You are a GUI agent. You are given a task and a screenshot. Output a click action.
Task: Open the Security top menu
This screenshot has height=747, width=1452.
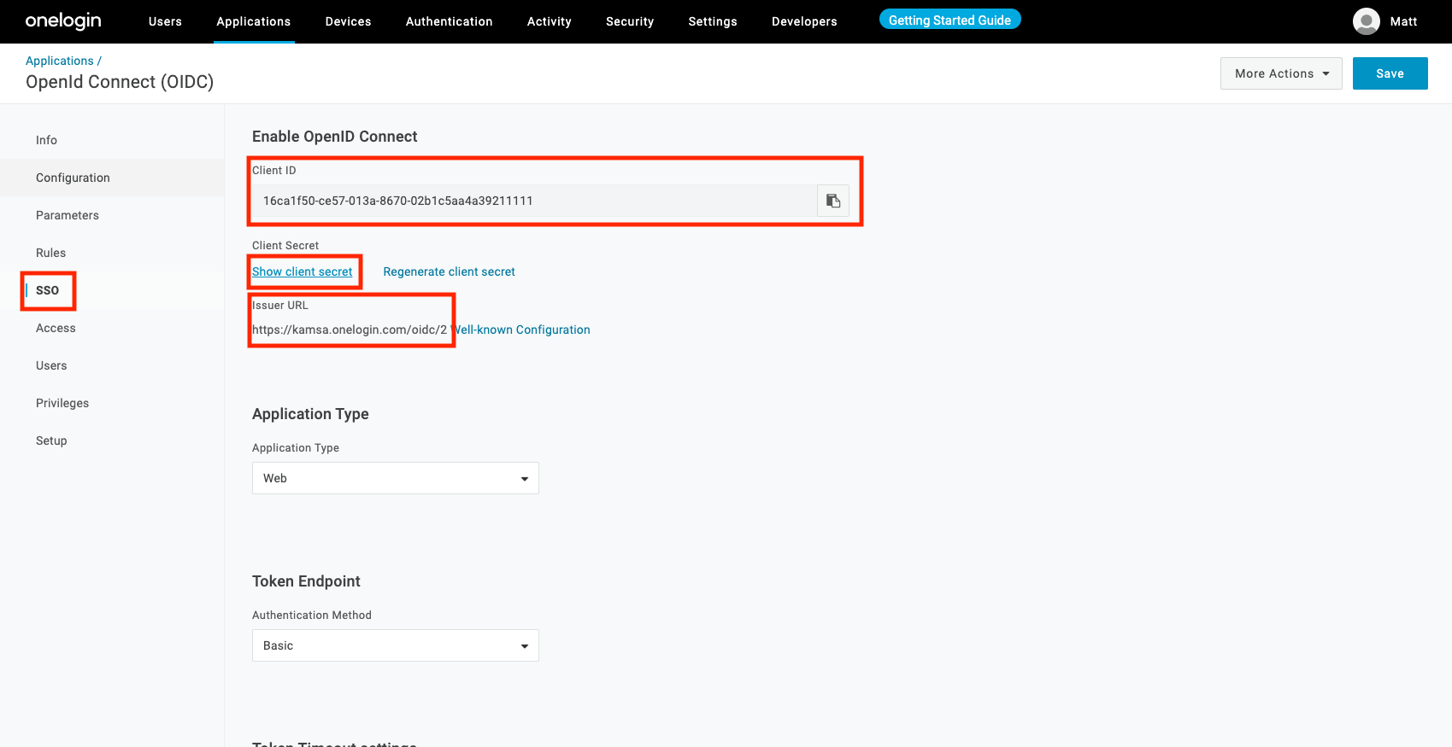(x=630, y=21)
